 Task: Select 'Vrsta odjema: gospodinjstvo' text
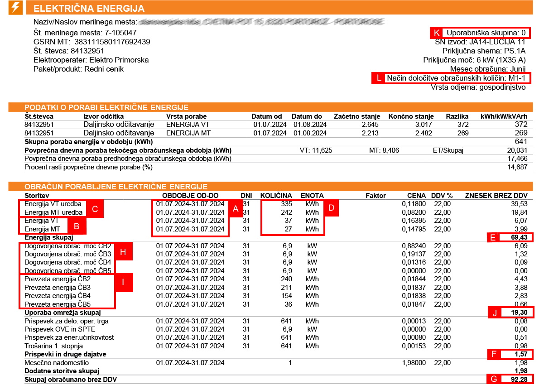(x=478, y=87)
